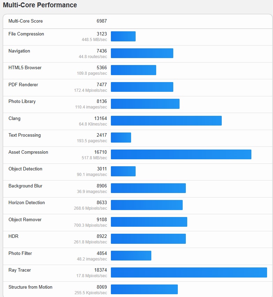Viewport: 273px width, 297px height.
Task: Click the Object Remover result bar
Action: tap(149, 222)
